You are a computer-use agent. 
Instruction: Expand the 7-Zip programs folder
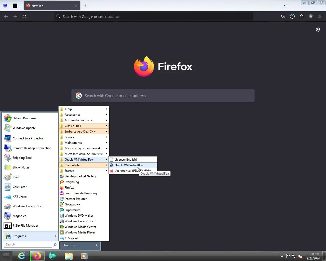point(84,109)
